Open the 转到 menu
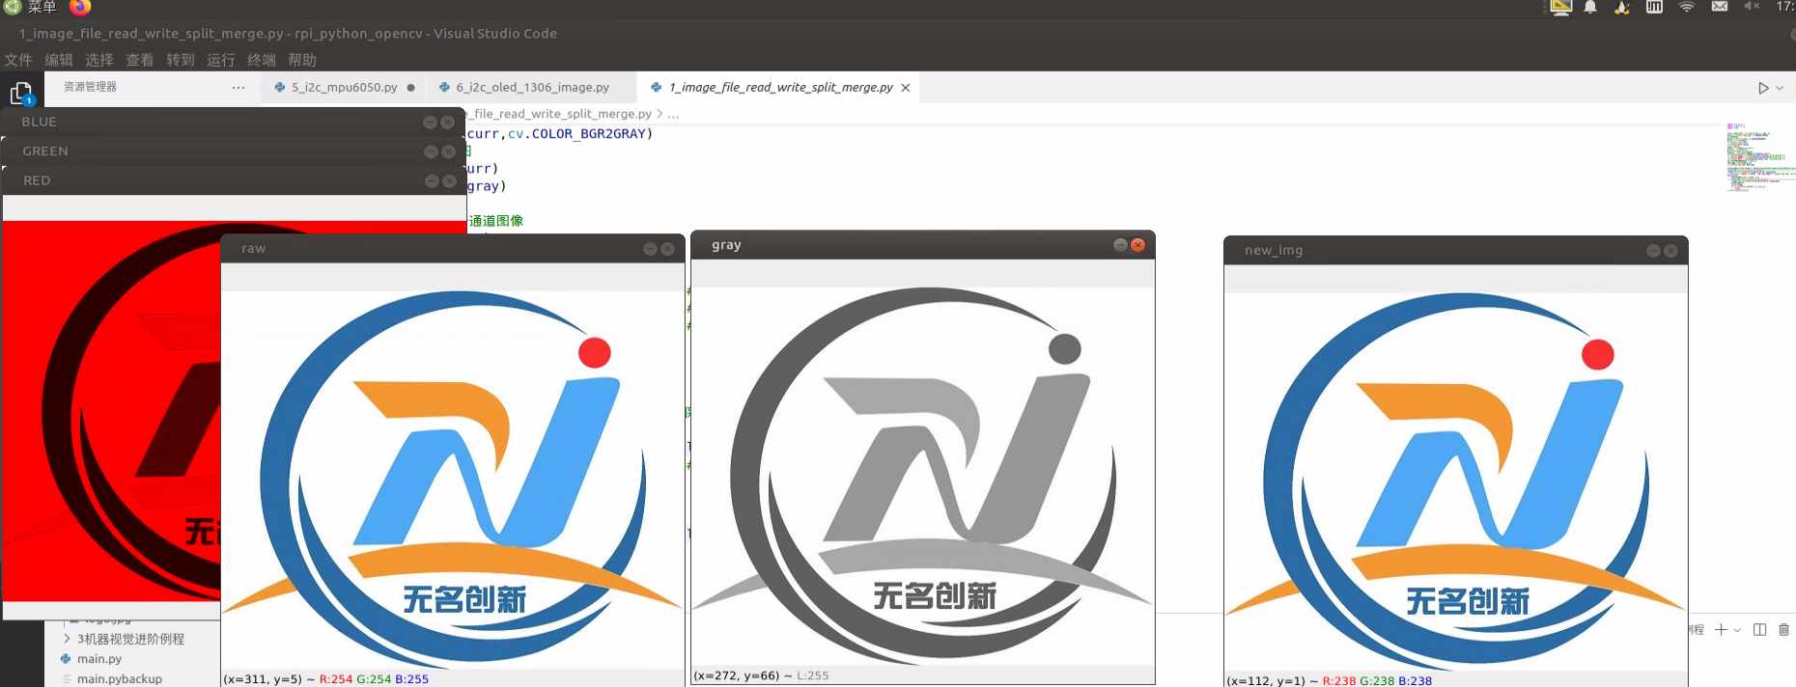Screen dimensions: 1796x687 coord(181,60)
